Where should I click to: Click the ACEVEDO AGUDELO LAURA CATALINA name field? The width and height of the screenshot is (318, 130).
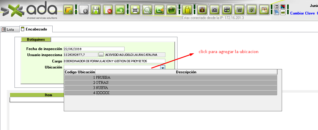[x=135, y=55]
